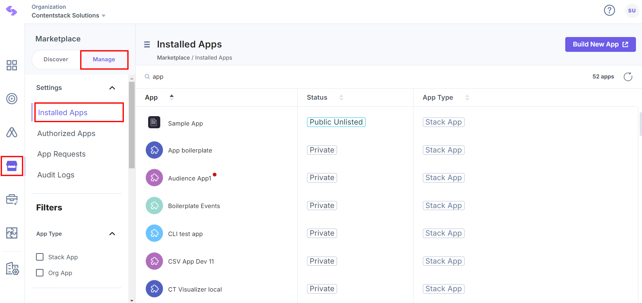Click the Contentstack logo icon
Screen dimensions: 642x303
(11, 11)
